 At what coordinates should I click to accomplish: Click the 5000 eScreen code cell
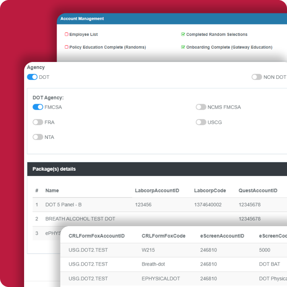pyautogui.click(x=264, y=250)
